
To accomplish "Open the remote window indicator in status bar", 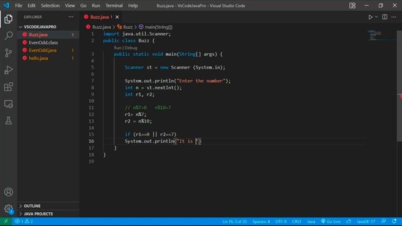I will 6,222.
